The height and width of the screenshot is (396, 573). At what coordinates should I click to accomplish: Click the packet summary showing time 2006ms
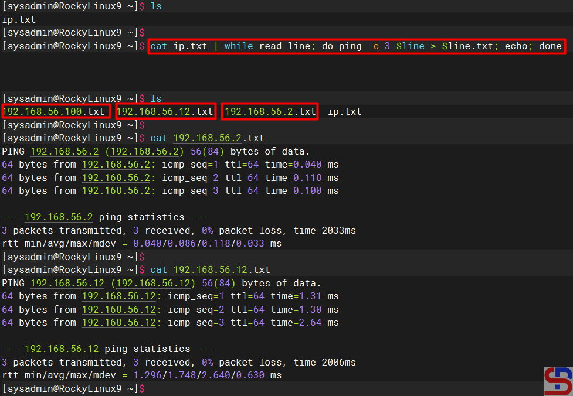(178, 362)
